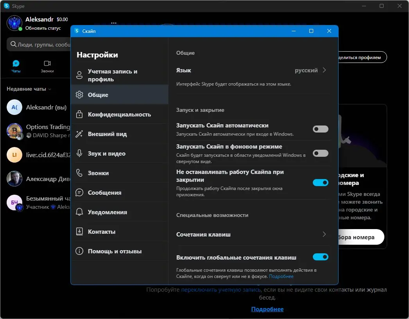Screen dimensions: 409x319
Task: Disable Включить глобальные сочетания клавиш switch
Action: click(321, 257)
